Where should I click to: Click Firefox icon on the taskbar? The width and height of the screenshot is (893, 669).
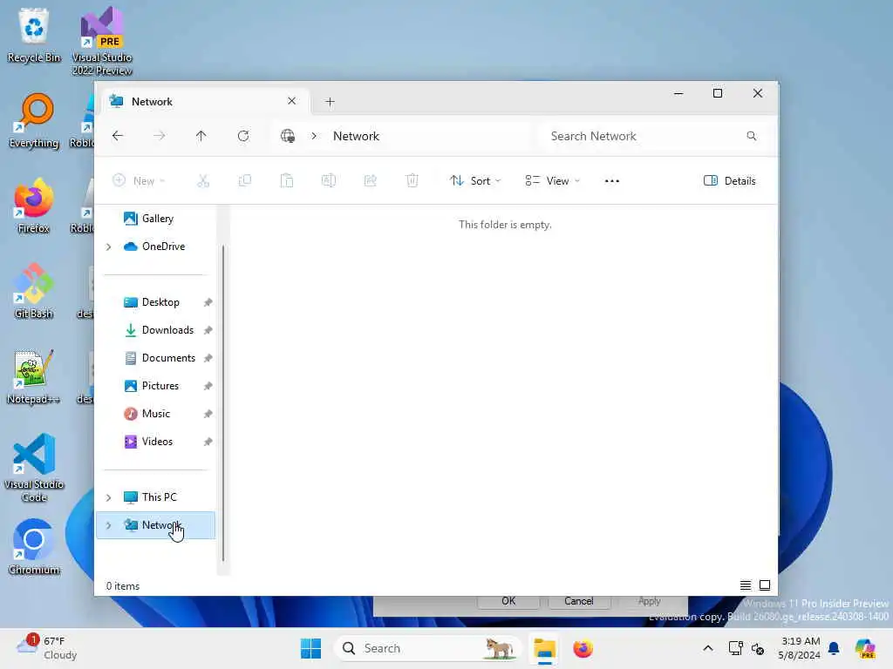tap(583, 648)
